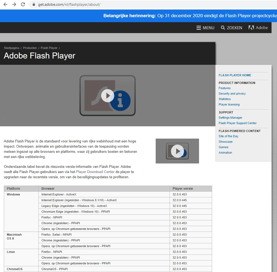
Task: Follow the Player Download Center link
Action: click(95, 172)
